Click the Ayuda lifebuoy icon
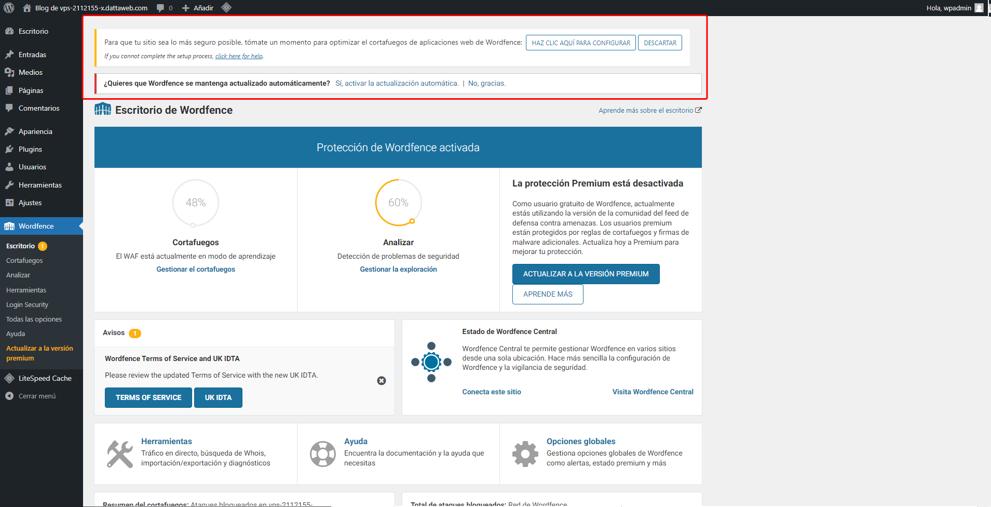Screen dimensions: 991x507 point(323,453)
